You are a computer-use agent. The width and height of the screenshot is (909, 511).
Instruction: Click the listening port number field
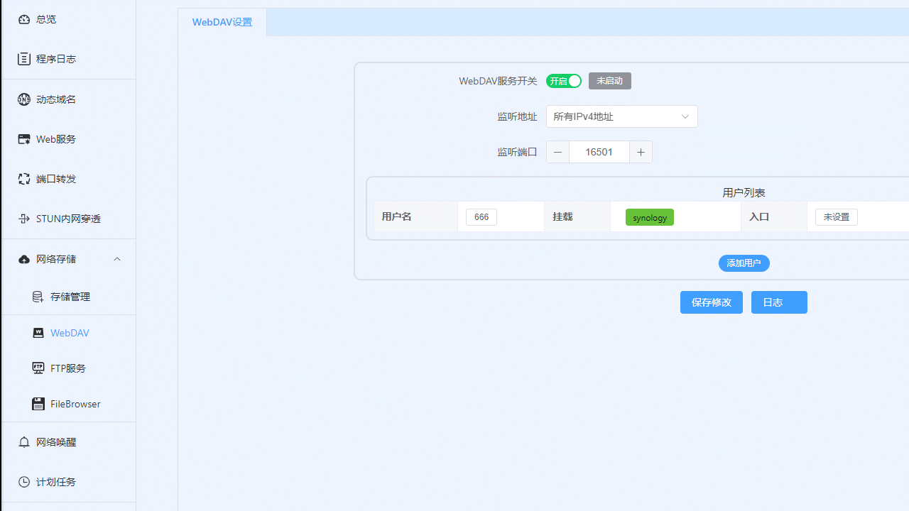coord(599,152)
